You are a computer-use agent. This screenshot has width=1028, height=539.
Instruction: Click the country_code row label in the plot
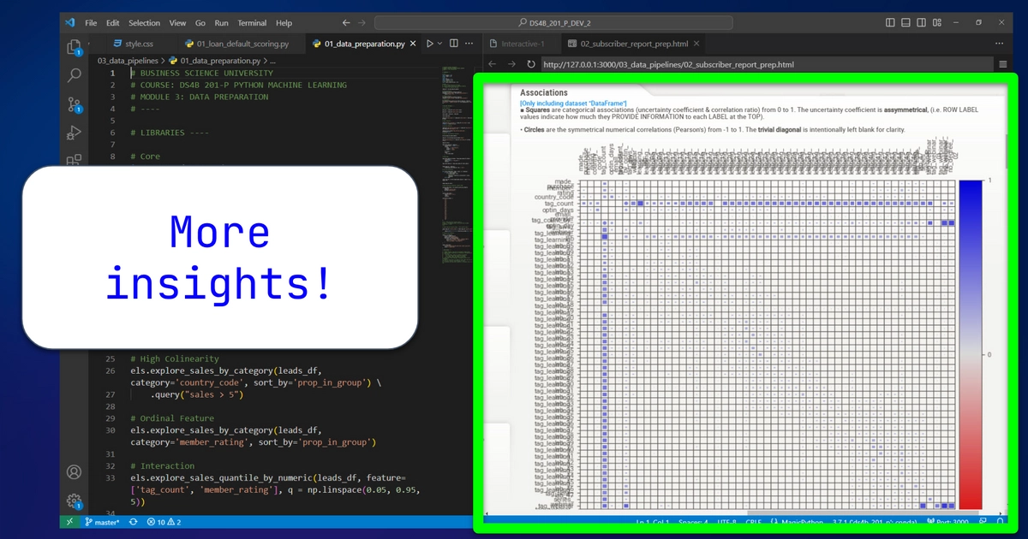pos(554,197)
